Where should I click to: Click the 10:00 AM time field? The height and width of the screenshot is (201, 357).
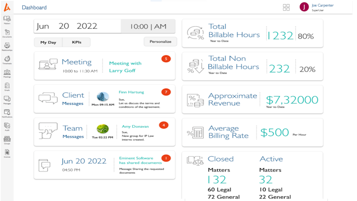coord(148,27)
